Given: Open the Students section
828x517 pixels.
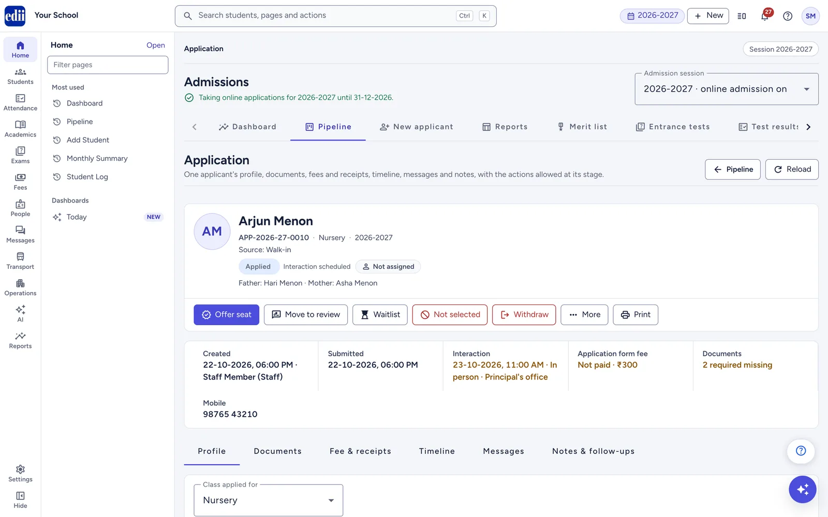Looking at the screenshot, I should (x=20, y=76).
